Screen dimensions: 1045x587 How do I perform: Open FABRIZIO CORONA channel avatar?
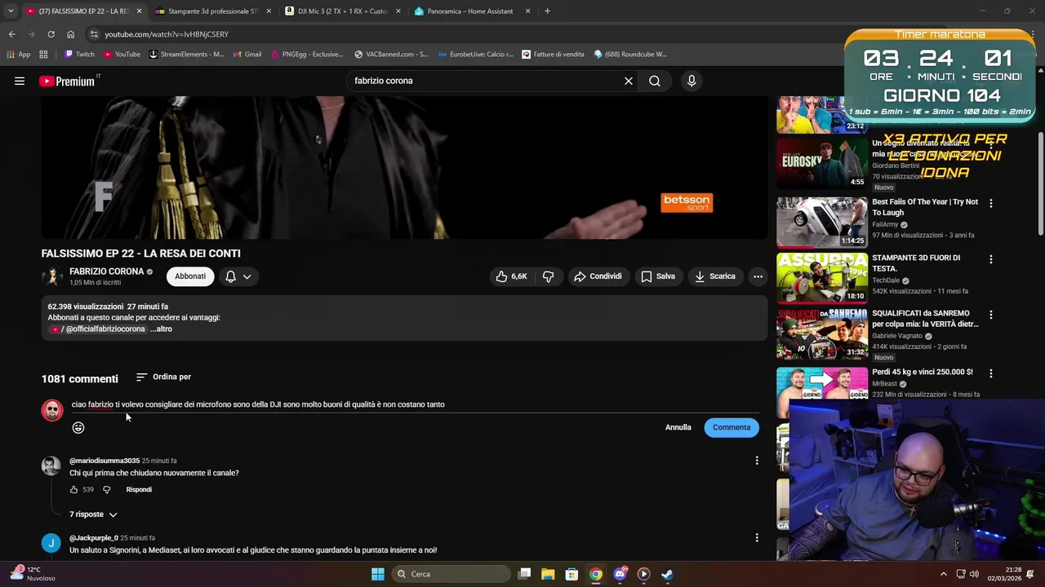pyautogui.click(x=52, y=276)
